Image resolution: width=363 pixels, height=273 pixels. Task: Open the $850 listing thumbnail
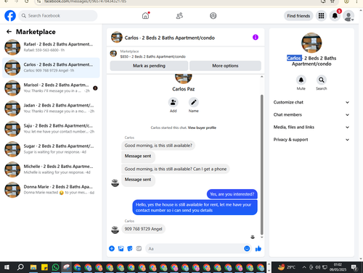pos(113,54)
